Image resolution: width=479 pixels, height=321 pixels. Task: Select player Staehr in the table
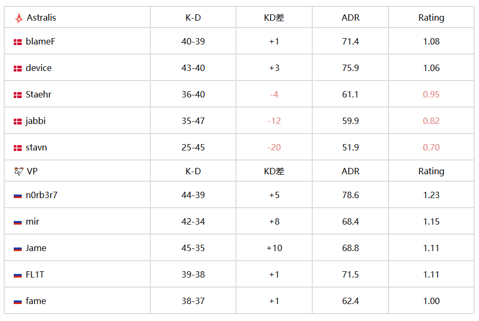tap(39, 94)
